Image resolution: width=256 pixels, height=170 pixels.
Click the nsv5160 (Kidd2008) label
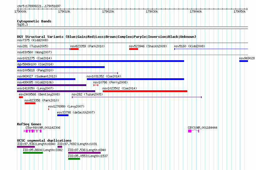[190, 46]
